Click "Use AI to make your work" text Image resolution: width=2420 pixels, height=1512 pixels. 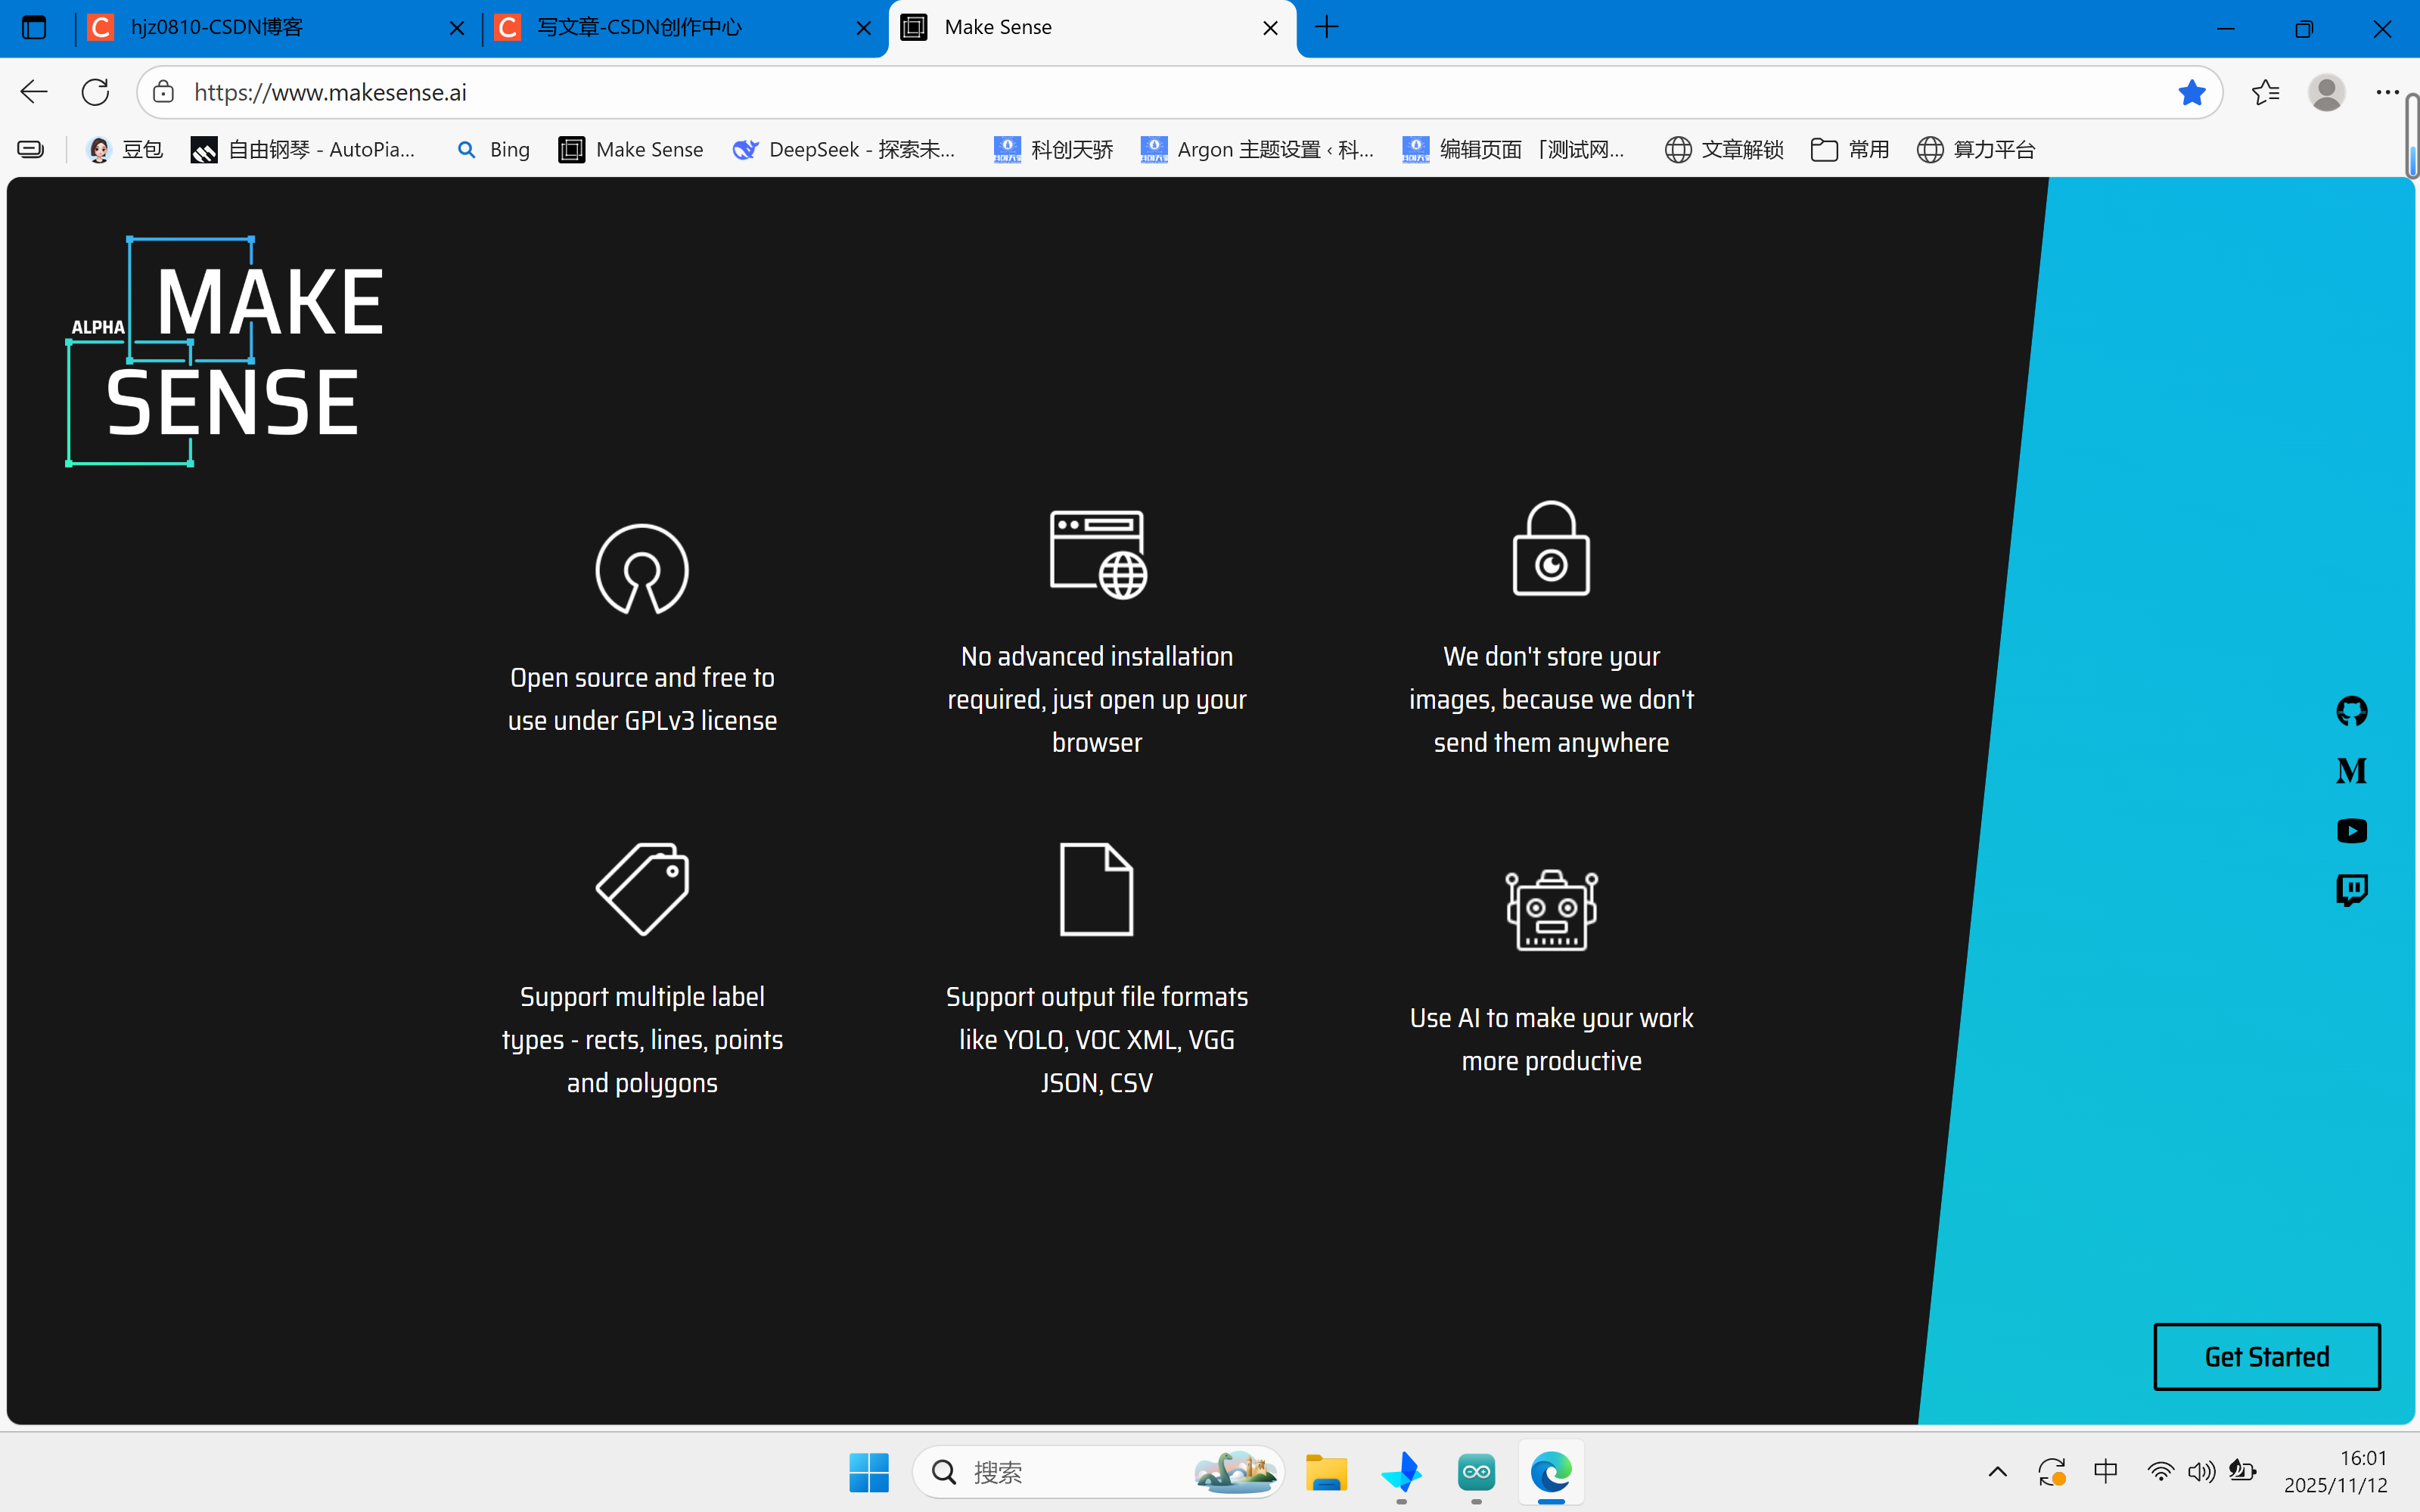click(x=1551, y=1039)
